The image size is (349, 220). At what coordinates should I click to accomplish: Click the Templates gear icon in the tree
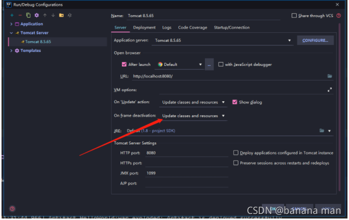[17, 50]
